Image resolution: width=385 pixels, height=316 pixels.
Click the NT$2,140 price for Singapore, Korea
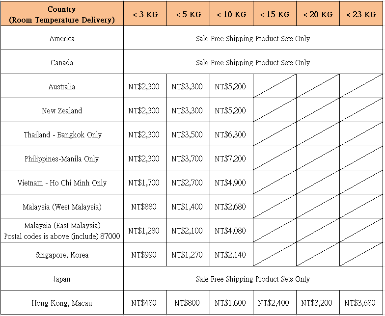230,255
